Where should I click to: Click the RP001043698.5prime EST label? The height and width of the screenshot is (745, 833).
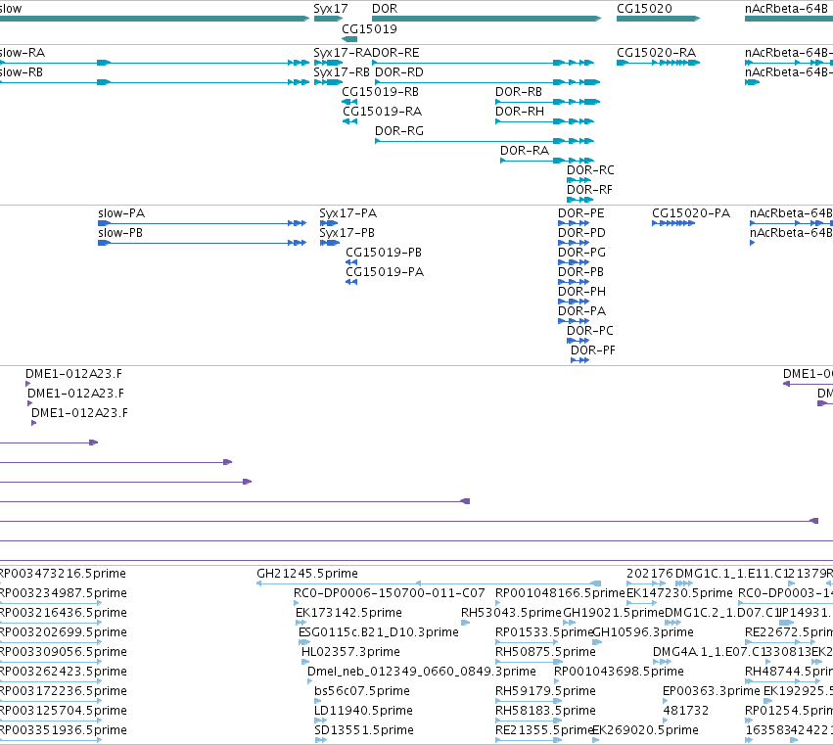[619, 672]
